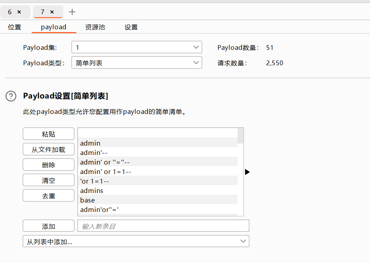Screen dimensions: 370x263
Task: Expand the 从列表中添加 dropdown
Action: coord(136,241)
